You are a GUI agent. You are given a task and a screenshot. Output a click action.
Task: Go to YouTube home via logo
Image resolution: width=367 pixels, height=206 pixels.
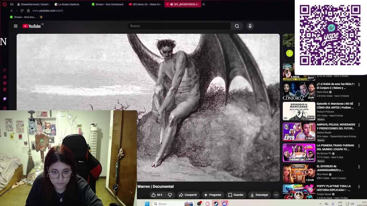32,26
